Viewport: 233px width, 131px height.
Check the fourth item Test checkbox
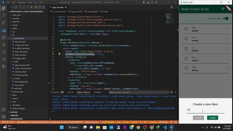(186, 59)
